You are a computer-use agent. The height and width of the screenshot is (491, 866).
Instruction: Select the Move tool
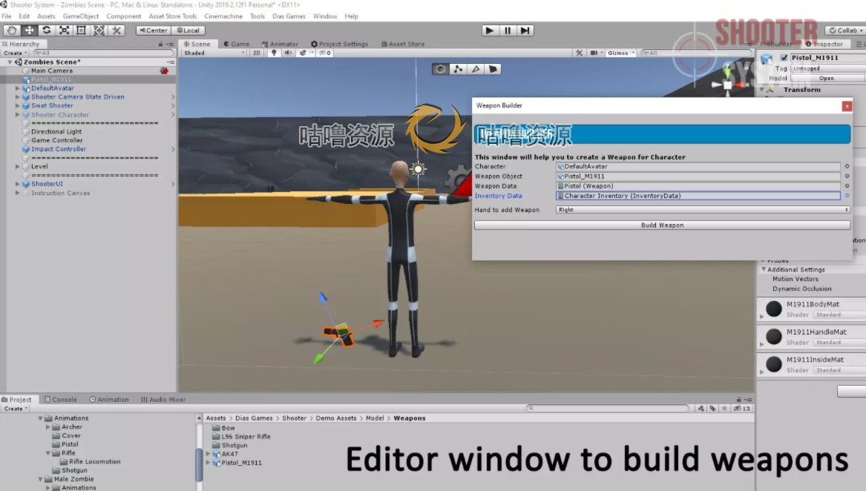point(29,30)
